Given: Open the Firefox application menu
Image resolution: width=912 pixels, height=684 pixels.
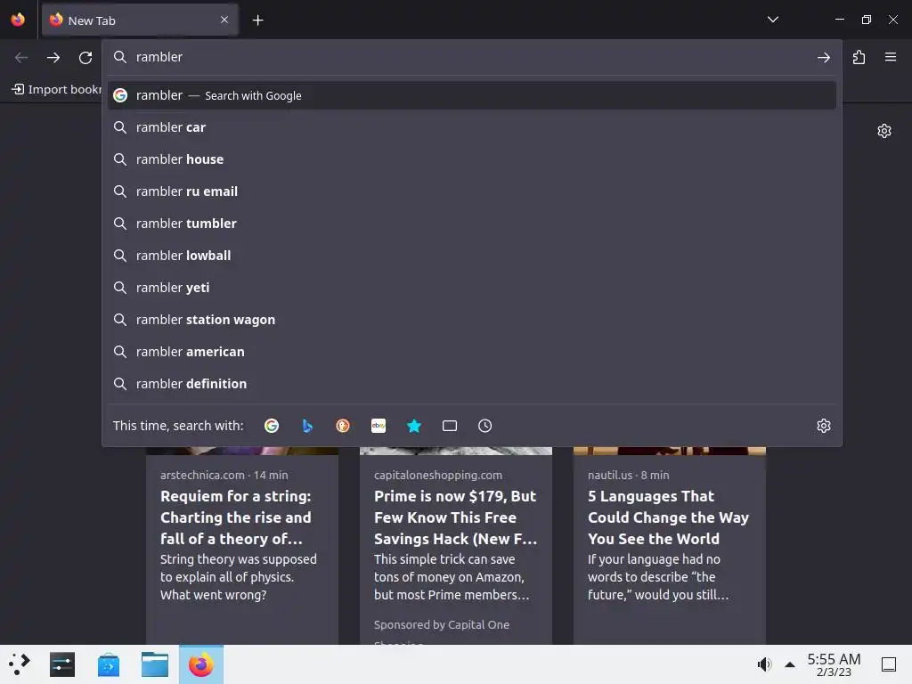Looking at the screenshot, I should [891, 57].
